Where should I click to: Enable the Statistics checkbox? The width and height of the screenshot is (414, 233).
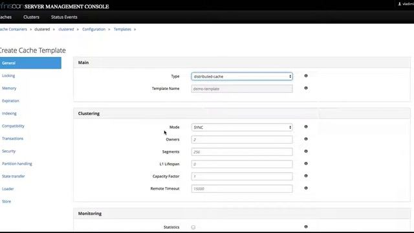193,227
